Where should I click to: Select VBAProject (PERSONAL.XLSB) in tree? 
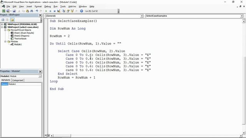22,24
